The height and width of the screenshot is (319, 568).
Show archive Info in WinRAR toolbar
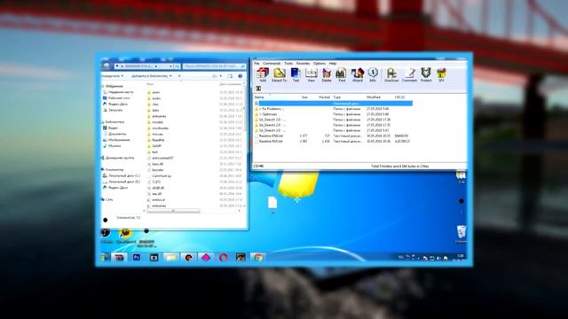coord(373,74)
